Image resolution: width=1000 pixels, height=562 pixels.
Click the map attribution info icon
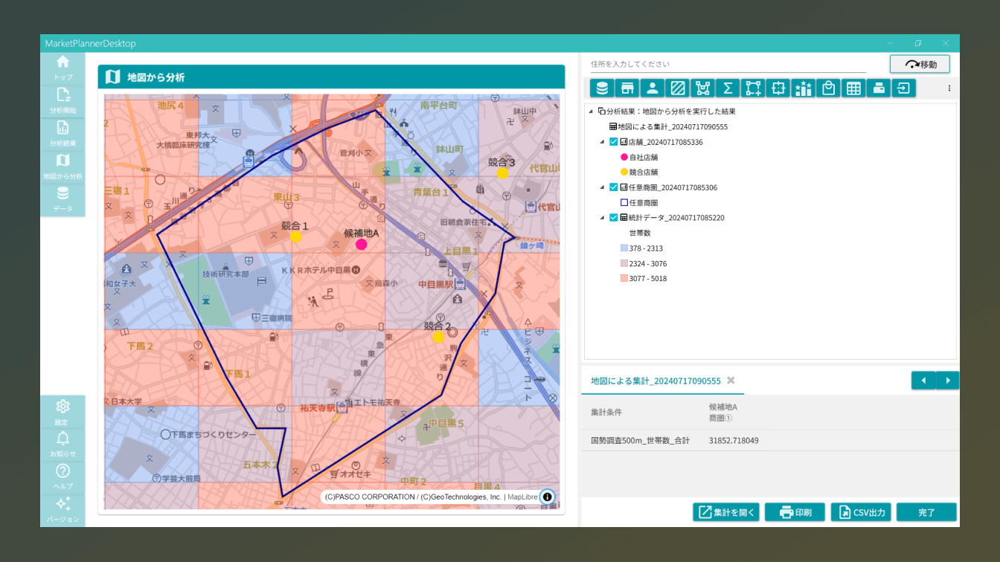pyautogui.click(x=547, y=497)
